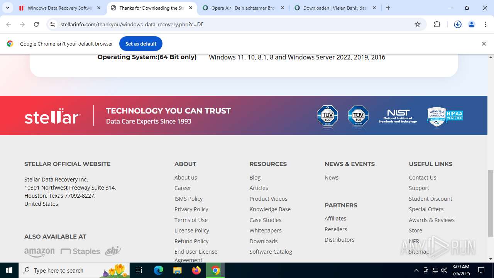This screenshot has width=494, height=278.
Task: Click the NIST logo badge
Action: tap(398, 116)
